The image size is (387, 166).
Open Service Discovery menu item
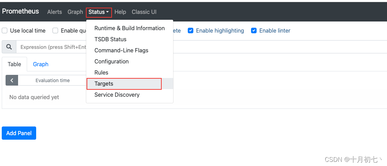pyautogui.click(x=130, y=95)
